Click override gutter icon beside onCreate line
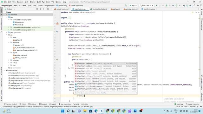This screenshot has height=114, width=203. (57, 32)
